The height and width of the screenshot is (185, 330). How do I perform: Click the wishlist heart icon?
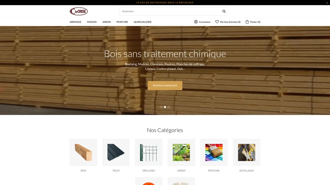click(217, 22)
